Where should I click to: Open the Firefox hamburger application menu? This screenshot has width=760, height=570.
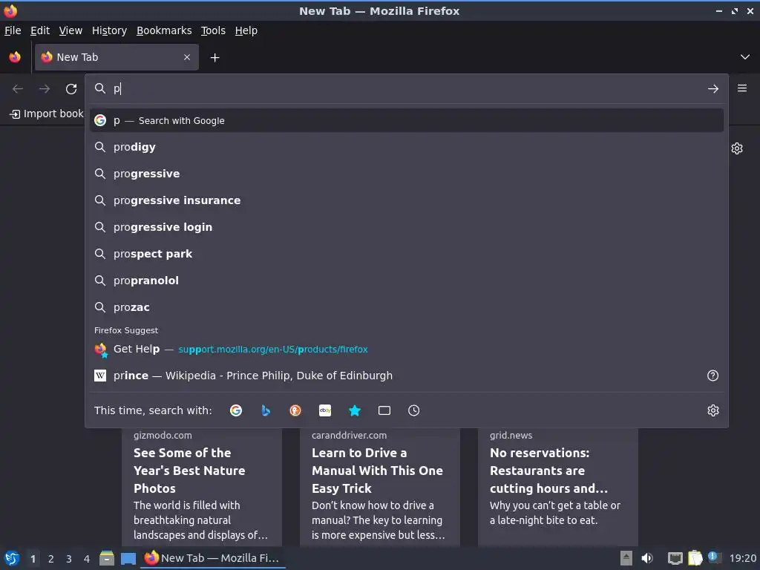point(742,88)
